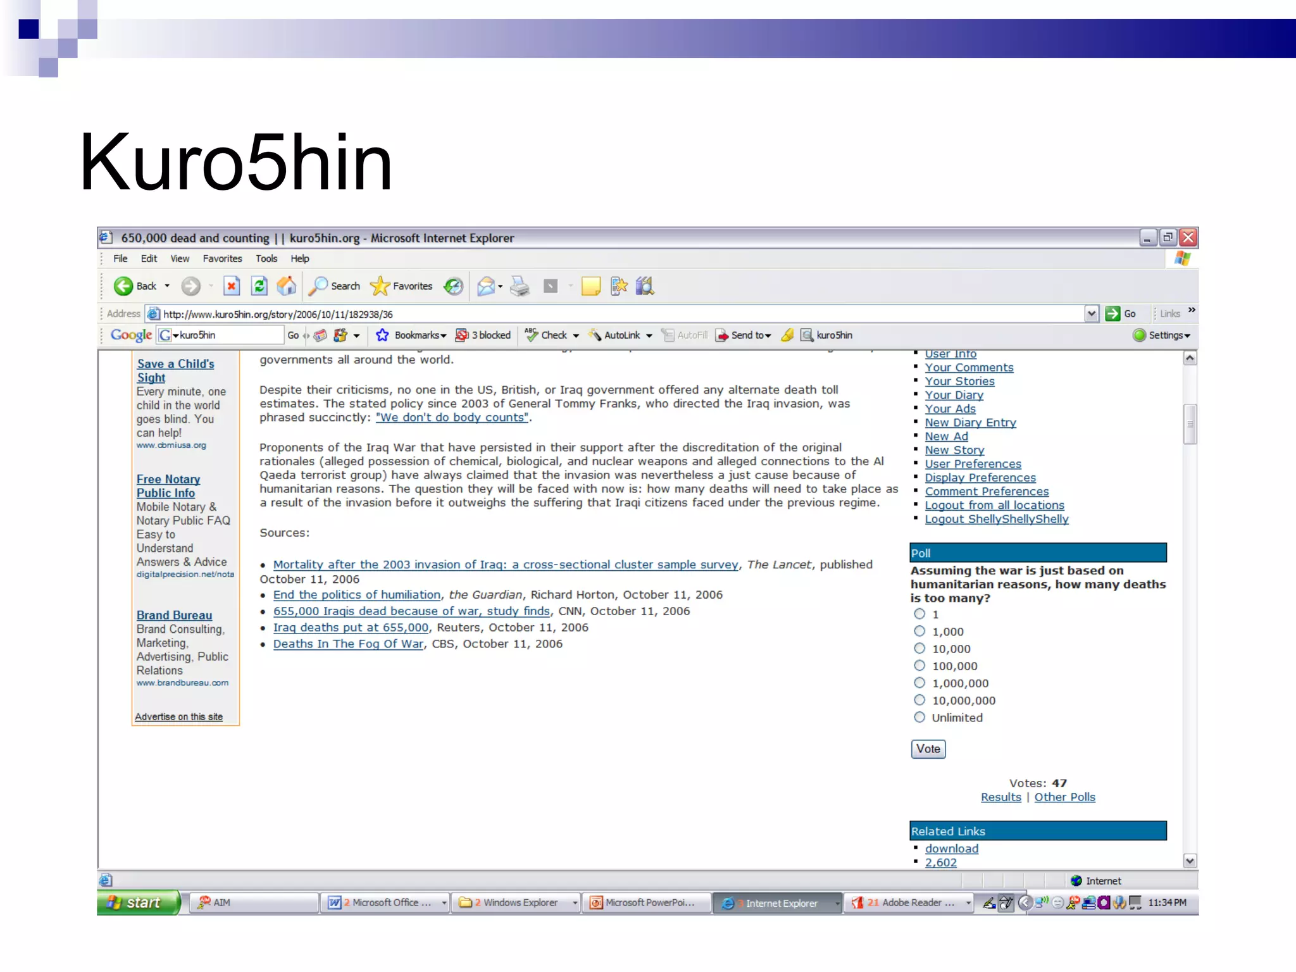1296x972 pixels.
Task: Click the Windows Start button
Action: 139,902
